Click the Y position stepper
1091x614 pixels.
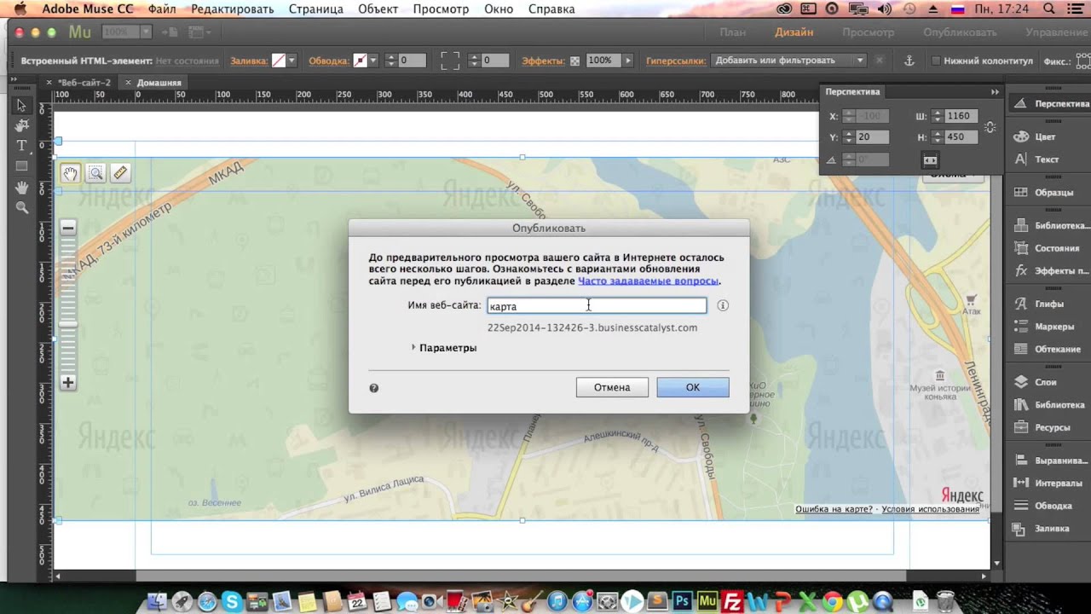[x=848, y=137]
